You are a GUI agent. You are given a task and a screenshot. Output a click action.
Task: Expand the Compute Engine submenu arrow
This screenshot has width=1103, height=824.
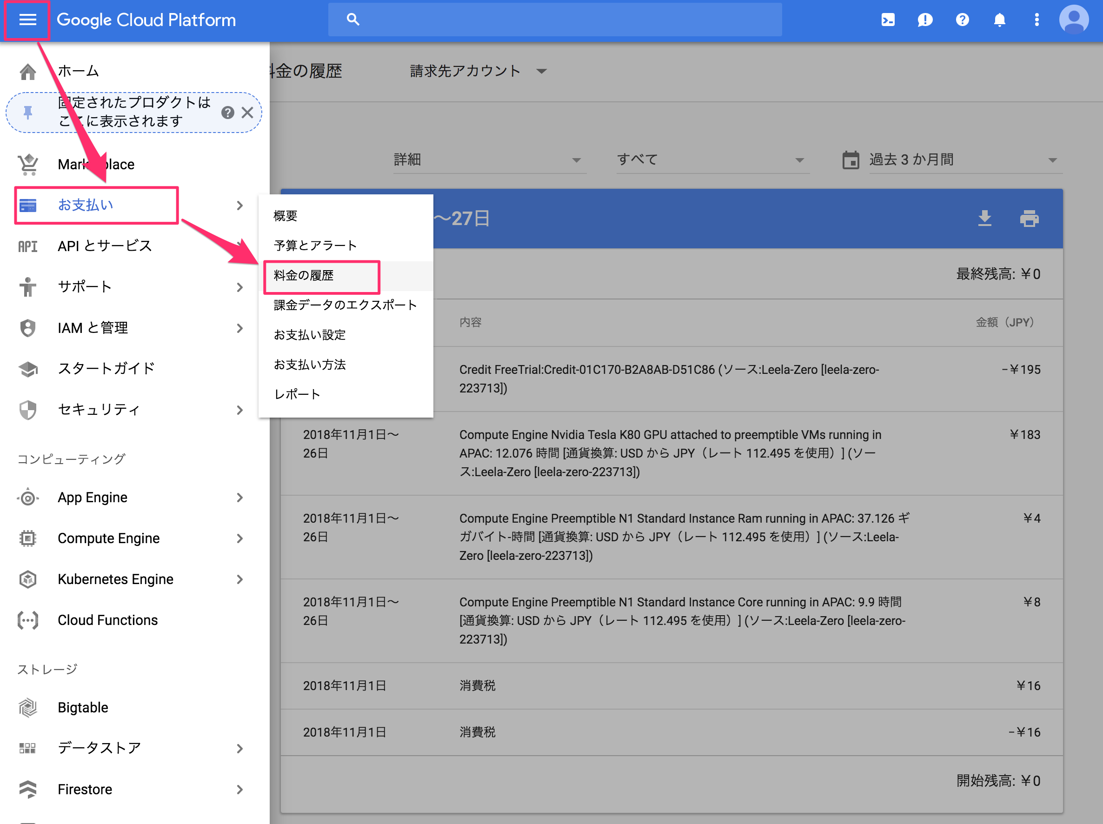click(x=240, y=538)
